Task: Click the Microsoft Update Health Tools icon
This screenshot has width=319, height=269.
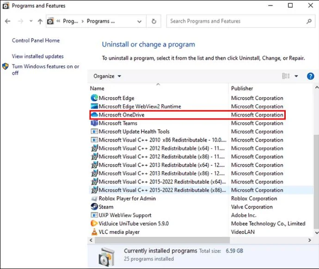Action: 94,132
